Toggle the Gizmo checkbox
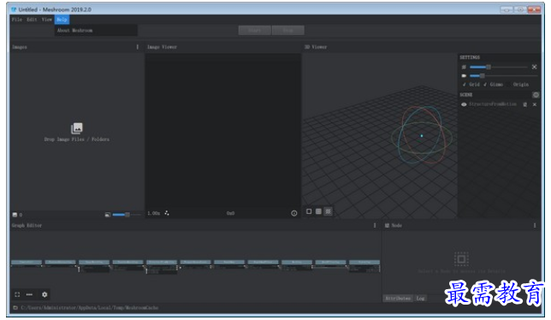This screenshot has width=551, height=320. point(493,85)
